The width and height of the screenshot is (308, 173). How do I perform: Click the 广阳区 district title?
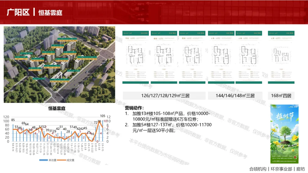point(18,12)
